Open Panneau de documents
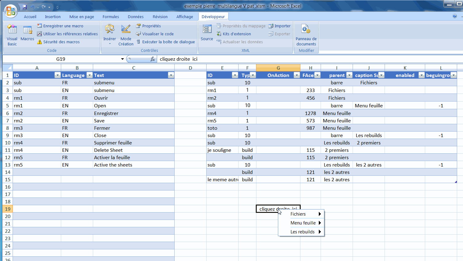Viewport: 463px width, 261px height. tap(306, 35)
